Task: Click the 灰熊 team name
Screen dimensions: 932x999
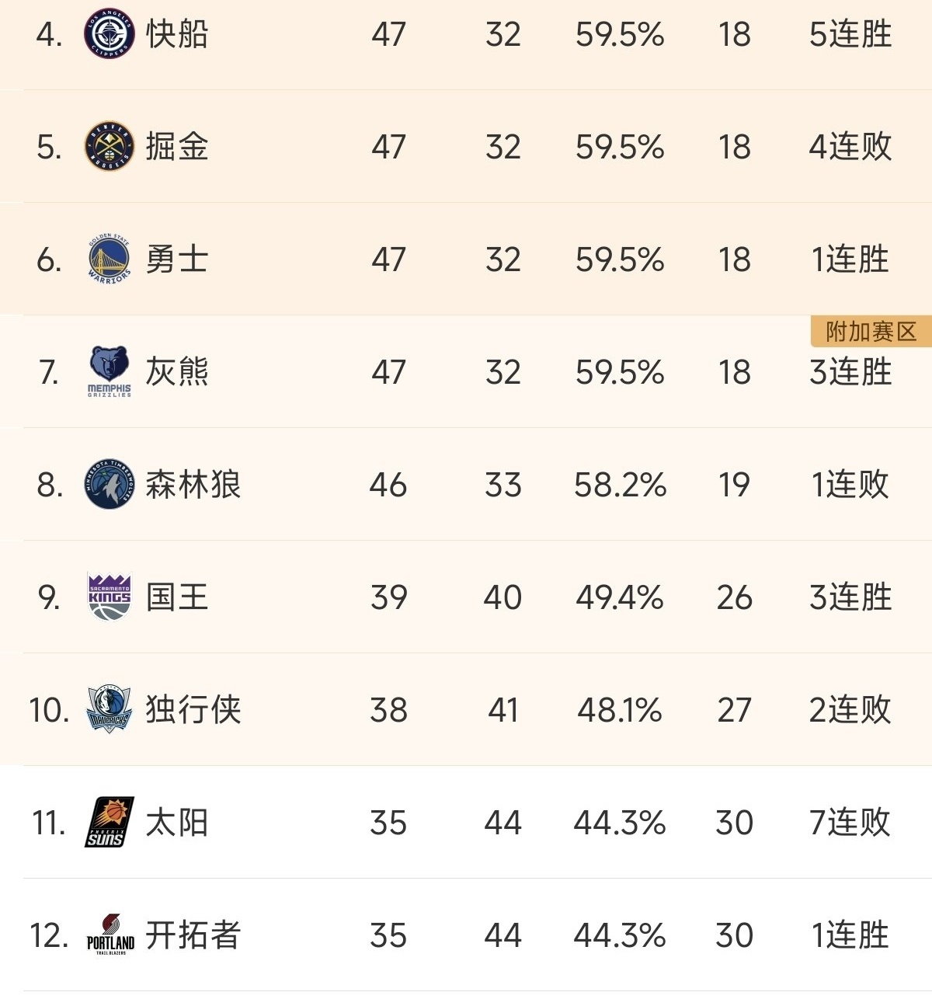Action: point(177,371)
